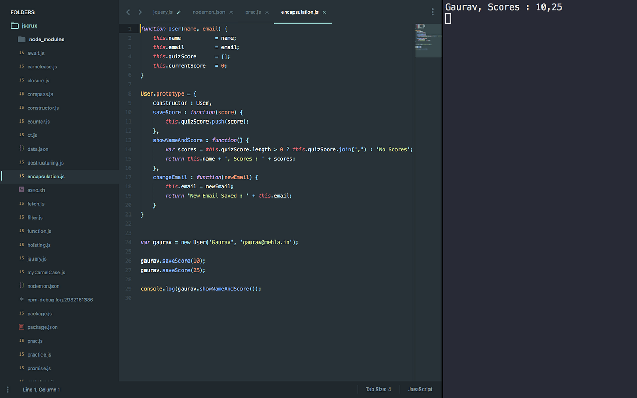Screen dimensions: 637x398
Task: Open the JavaScript syntax selector
Action: (420, 389)
